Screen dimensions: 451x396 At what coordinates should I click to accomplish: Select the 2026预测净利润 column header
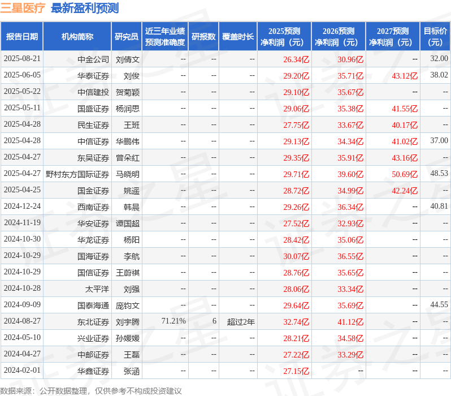339,37
